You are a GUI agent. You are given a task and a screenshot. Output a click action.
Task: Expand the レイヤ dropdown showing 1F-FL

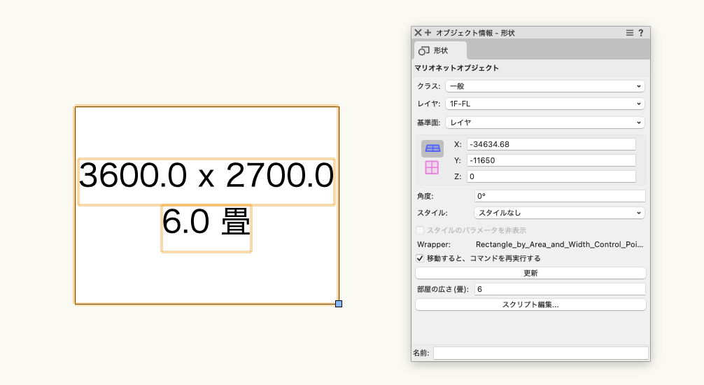(x=544, y=104)
